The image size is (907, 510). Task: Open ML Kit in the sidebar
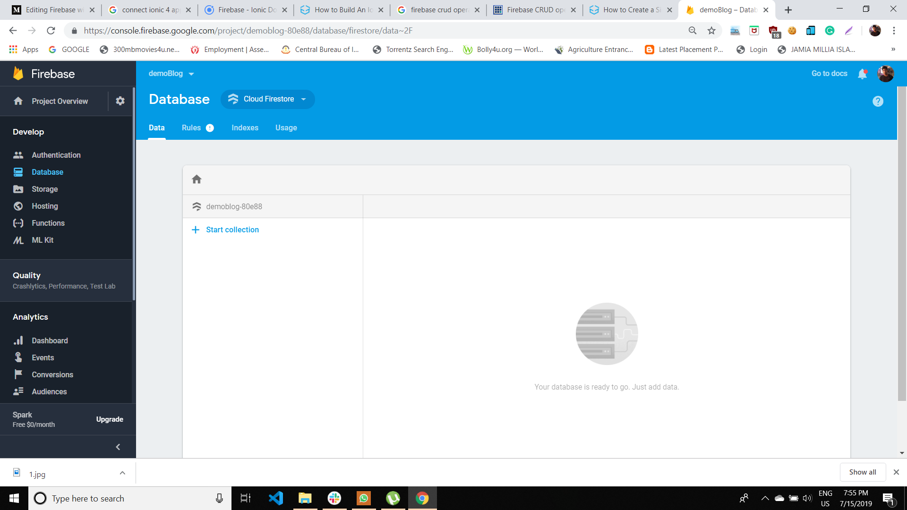[x=42, y=240]
